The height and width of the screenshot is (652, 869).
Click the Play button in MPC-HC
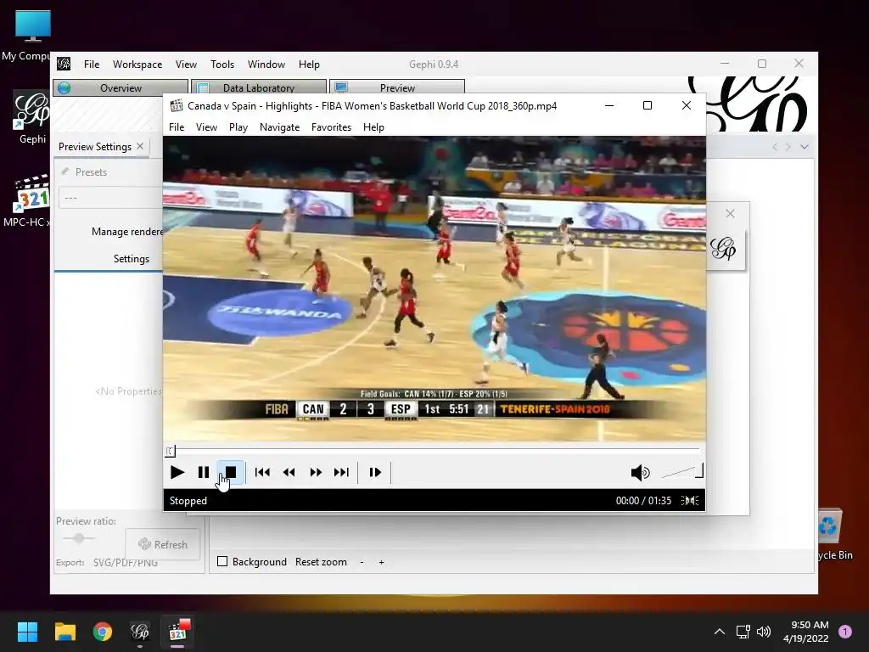point(177,472)
